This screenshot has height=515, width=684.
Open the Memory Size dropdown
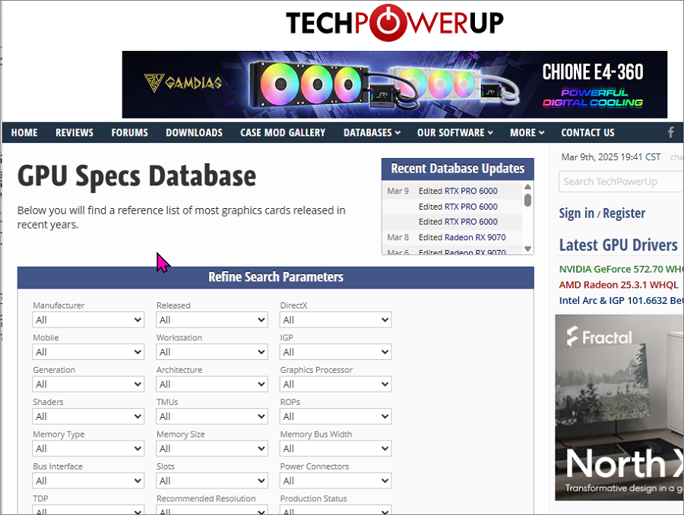point(212,448)
